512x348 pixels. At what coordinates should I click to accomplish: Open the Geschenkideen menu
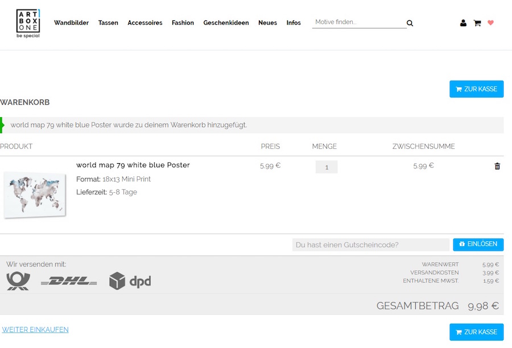click(x=226, y=23)
